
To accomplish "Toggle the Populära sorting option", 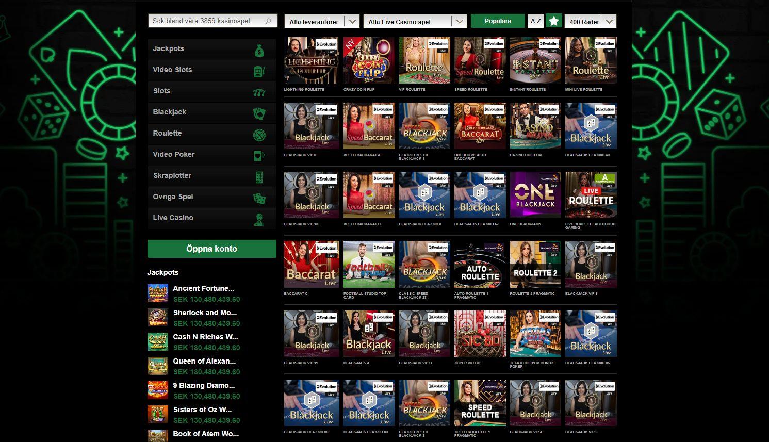I will 497,21.
